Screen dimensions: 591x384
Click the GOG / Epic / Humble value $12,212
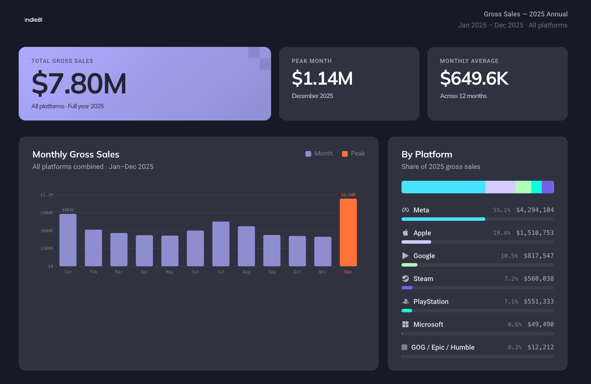click(x=541, y=347)
